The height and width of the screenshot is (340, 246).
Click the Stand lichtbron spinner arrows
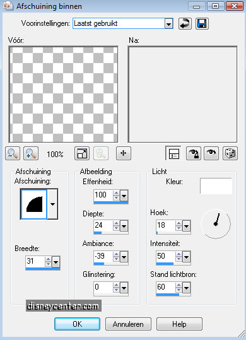179,288
